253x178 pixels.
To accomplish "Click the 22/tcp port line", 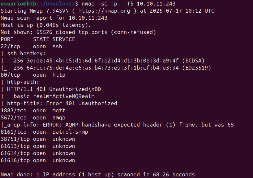I will coord(31,46).
